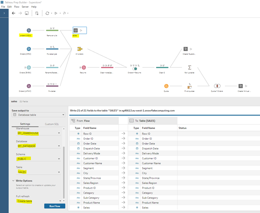260x213 pixels.
Task: Select the Sub-Category target field row
Action: coord(153,198)
